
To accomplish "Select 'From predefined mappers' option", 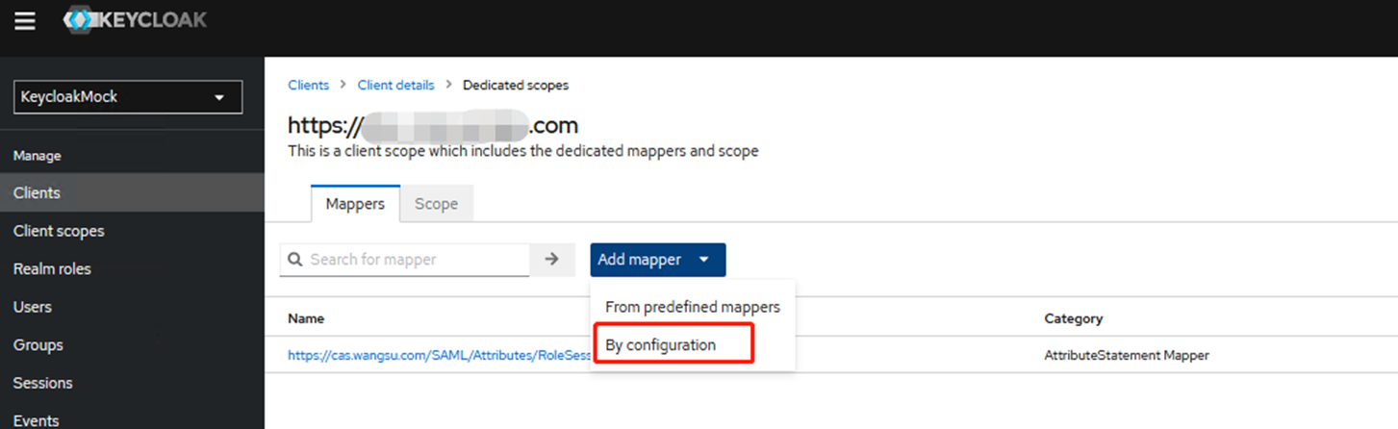I will tap(692, 307).
